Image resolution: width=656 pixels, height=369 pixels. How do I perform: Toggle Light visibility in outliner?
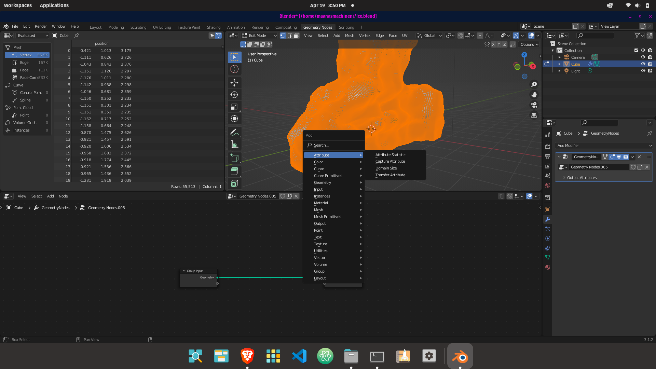(643, 71)
